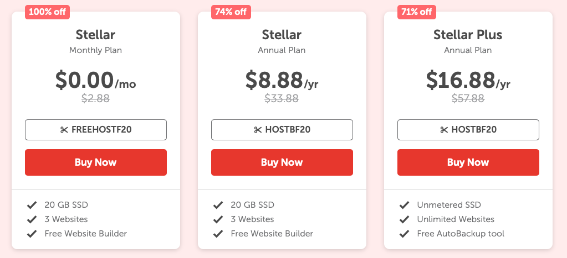Click checkmark beside Free AutoBackup tool

tap(404, 234)
